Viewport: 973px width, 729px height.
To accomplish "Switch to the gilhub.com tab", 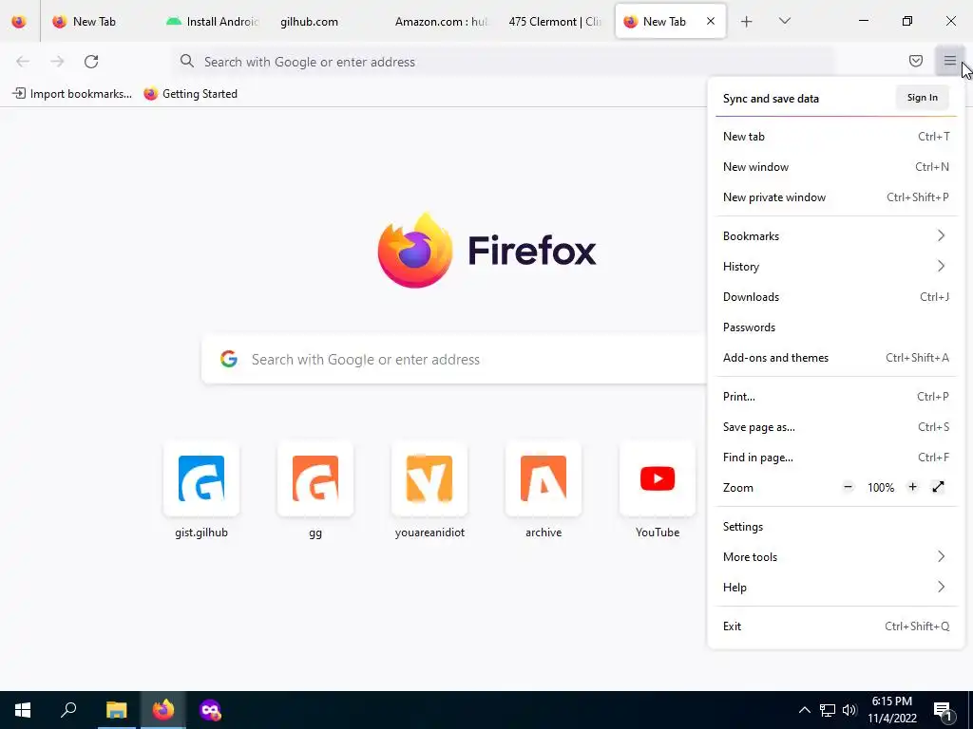I will coord(327,22).
